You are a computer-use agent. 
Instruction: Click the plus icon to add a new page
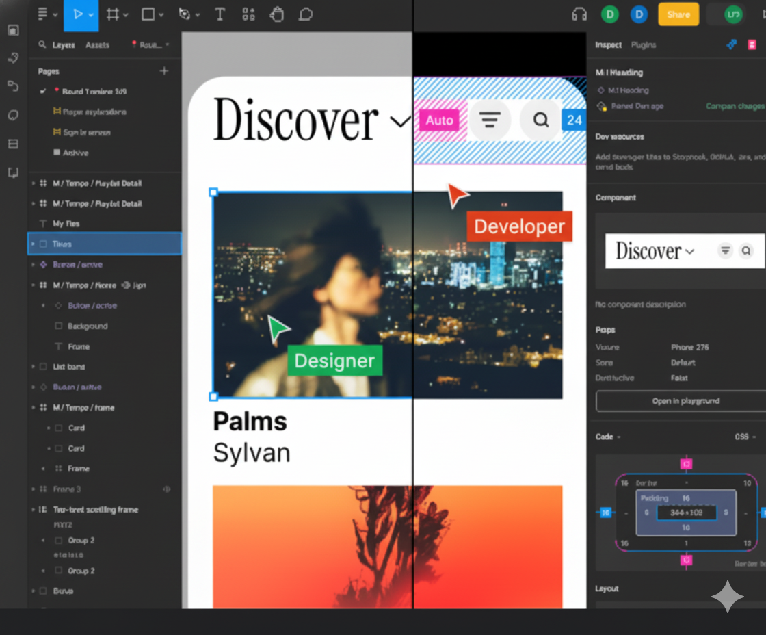164,70
